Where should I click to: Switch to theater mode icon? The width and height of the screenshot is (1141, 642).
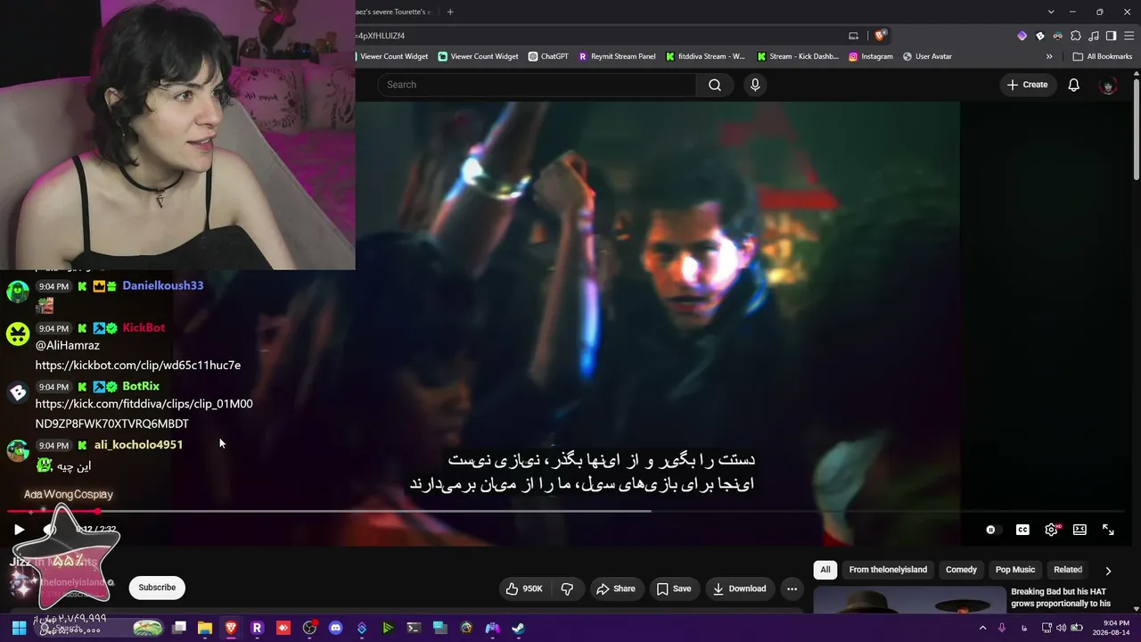coord(1079,530)
